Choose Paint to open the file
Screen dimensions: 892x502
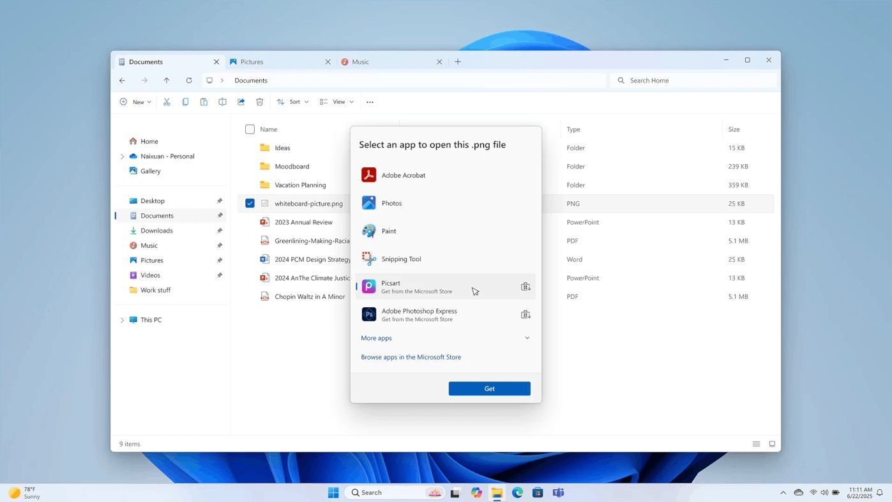pyautogui.click(x=445, y=231)
